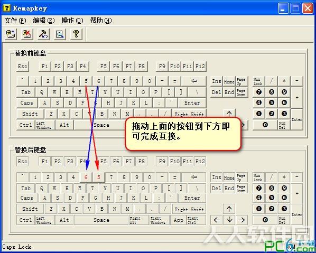Click the red 5 key in lower keyboard
This screenshot has height=253, width=316.
point(99,177)
